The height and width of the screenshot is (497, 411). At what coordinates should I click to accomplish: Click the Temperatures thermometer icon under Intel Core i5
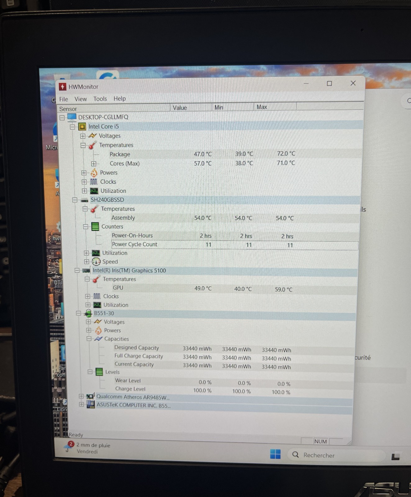pos(93,145)
